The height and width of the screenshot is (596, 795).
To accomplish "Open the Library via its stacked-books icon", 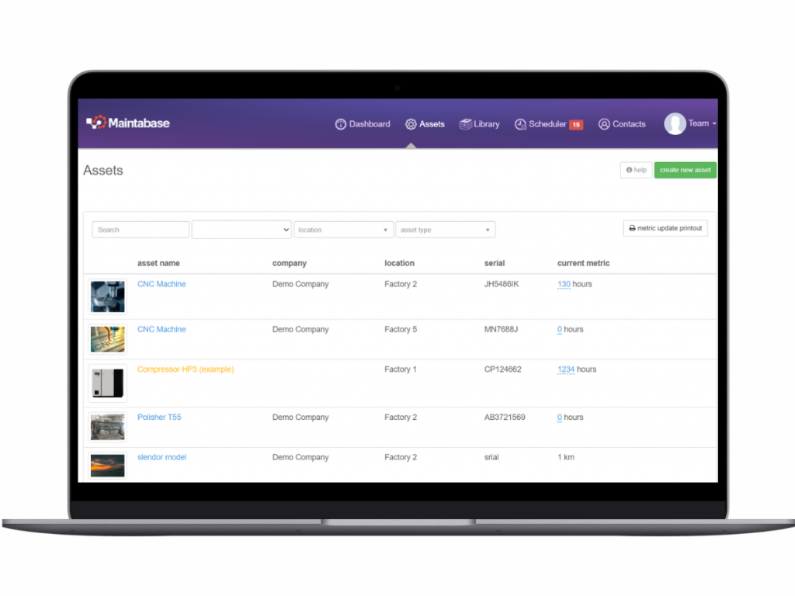I will (463, 124).
